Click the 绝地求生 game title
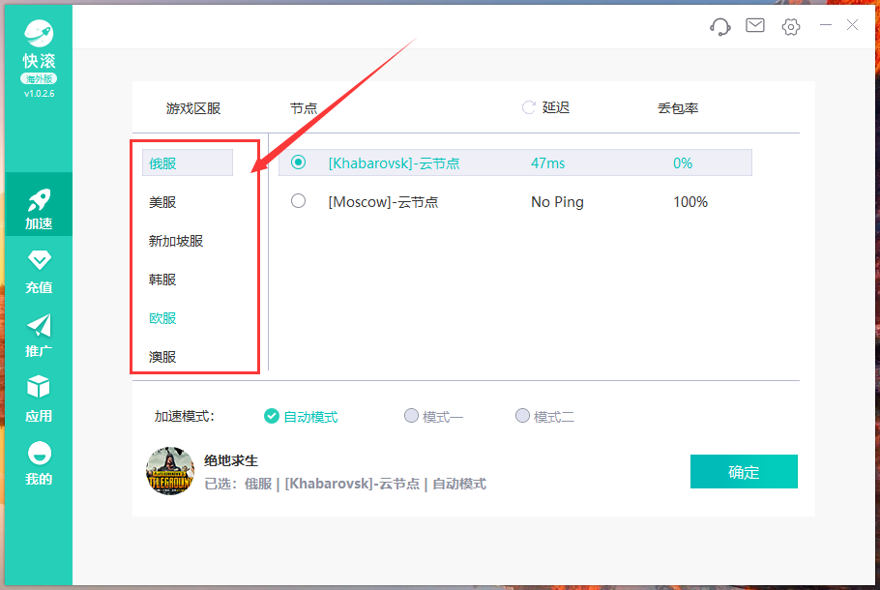The height and width of the screenshot is (590, 880). (x=231, y=461)
